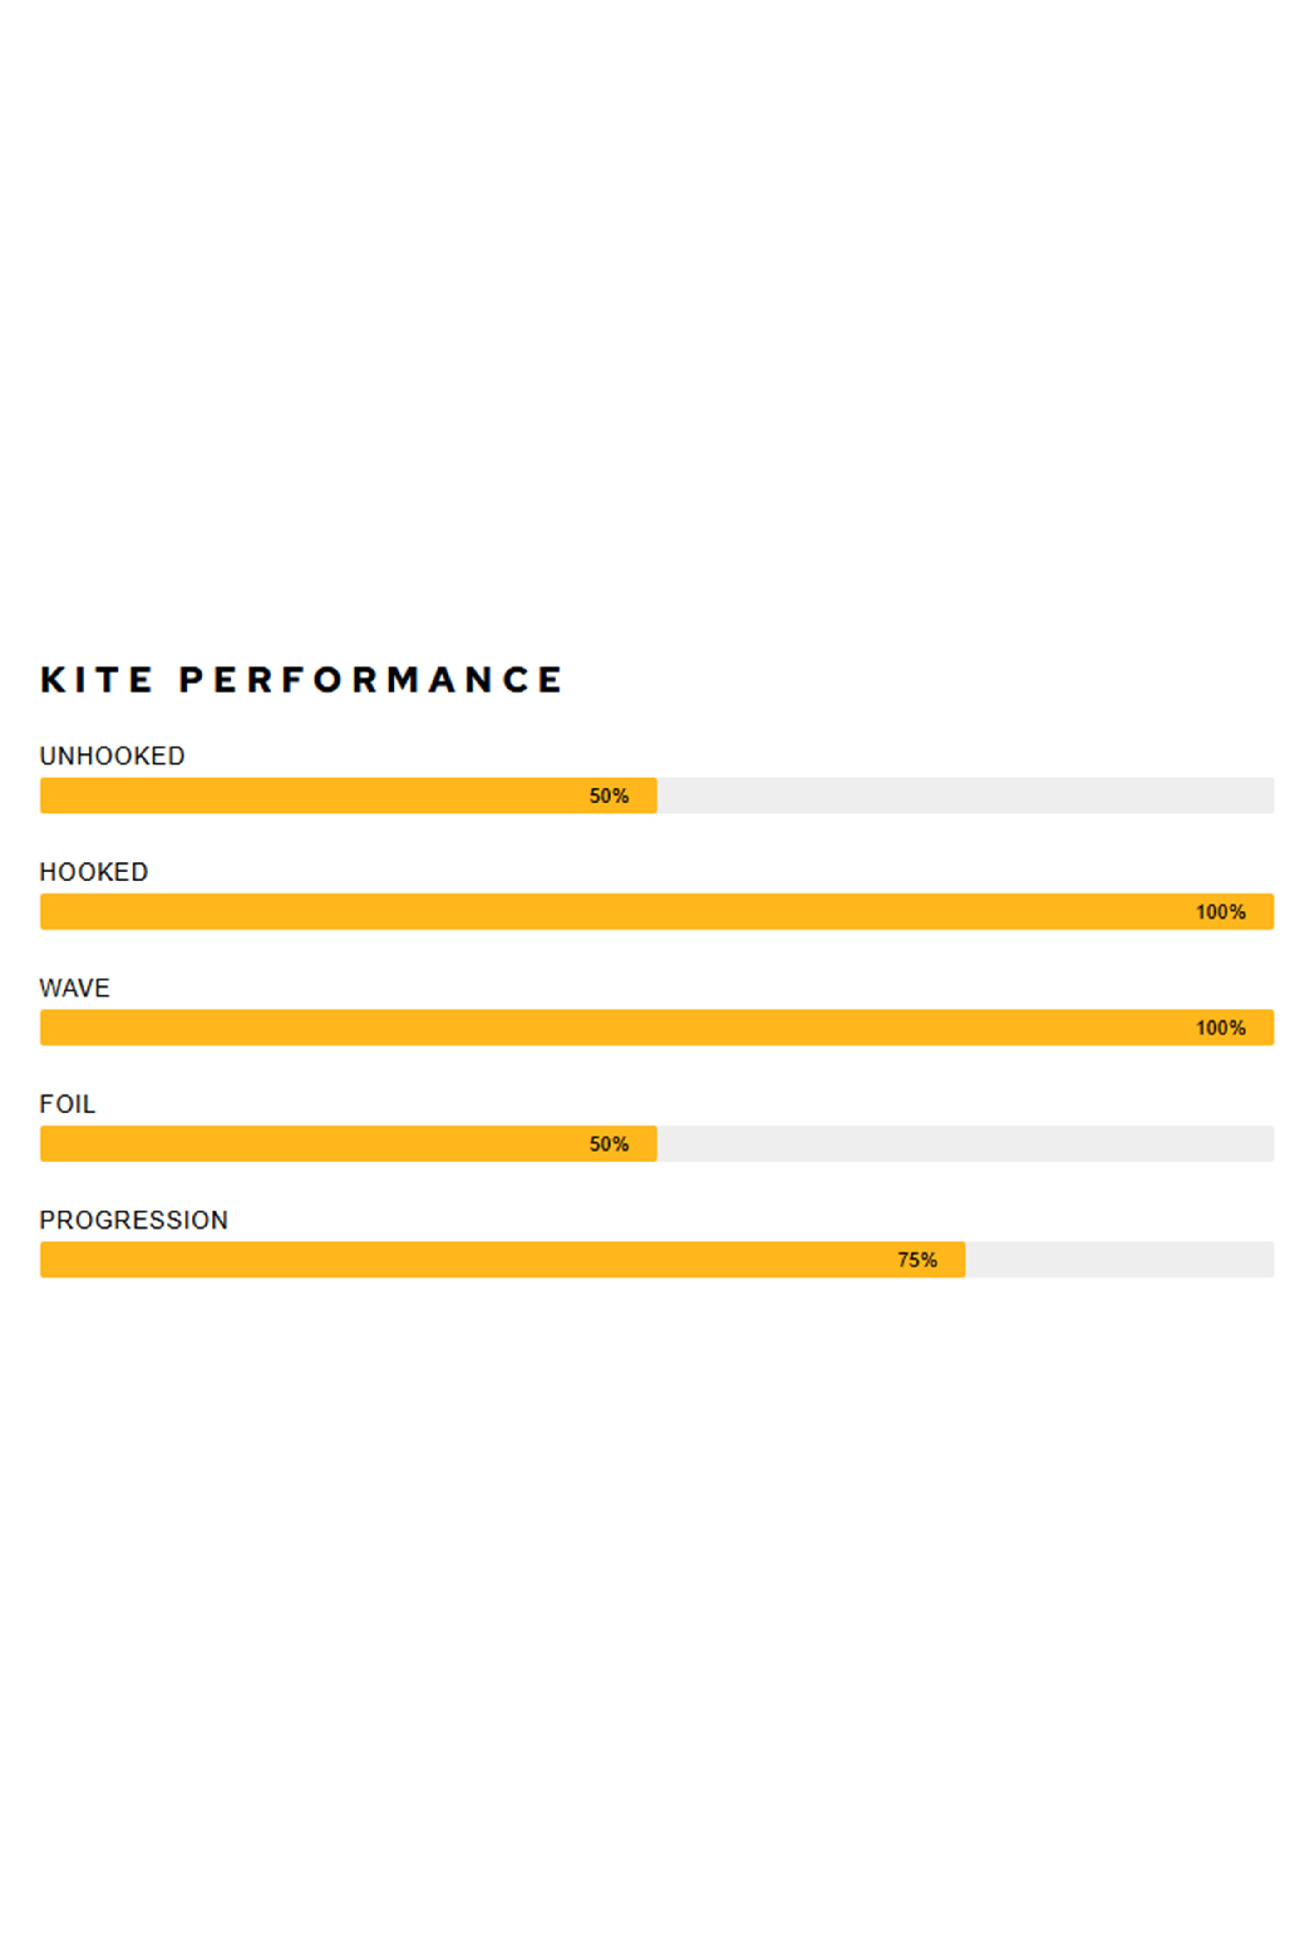Click the word PERFORMANCE in the heading
Screen dimensions: 1300x1950
pyautogui.click(x=370, y=680)
